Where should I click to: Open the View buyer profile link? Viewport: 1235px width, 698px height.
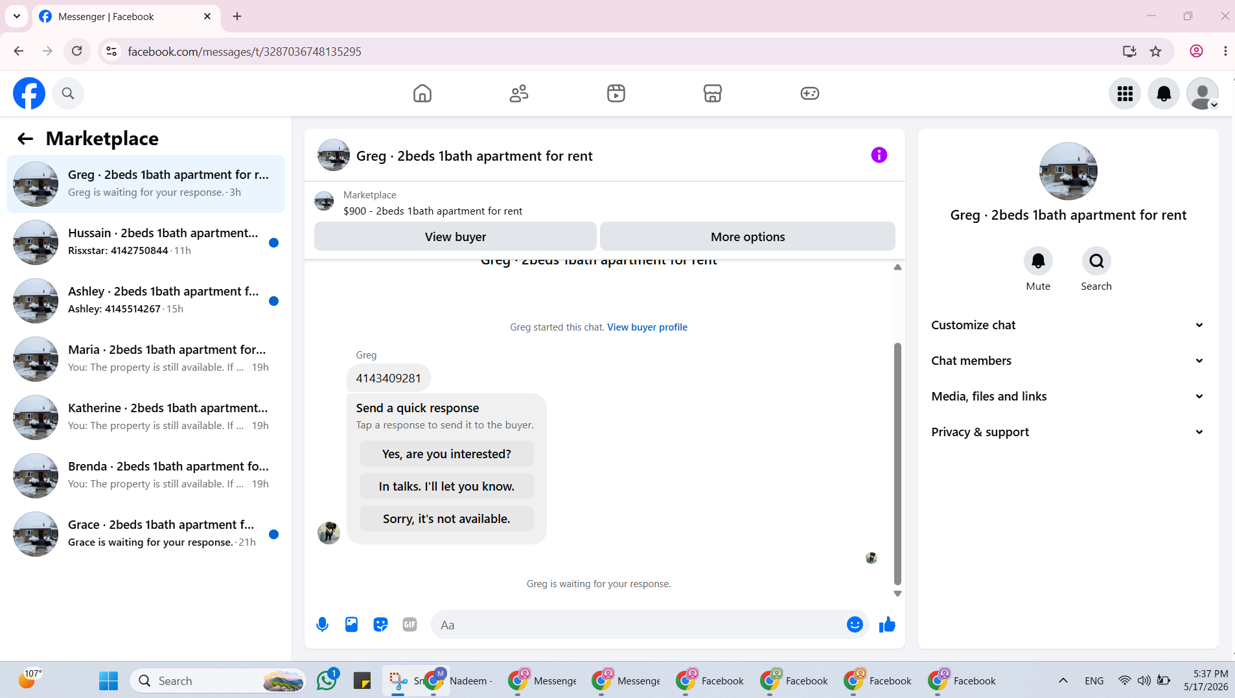coord(647,327)
